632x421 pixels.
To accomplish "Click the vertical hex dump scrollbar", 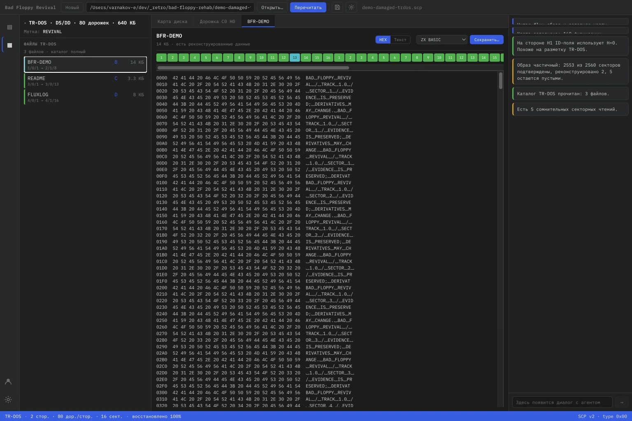I will (500, 81).
